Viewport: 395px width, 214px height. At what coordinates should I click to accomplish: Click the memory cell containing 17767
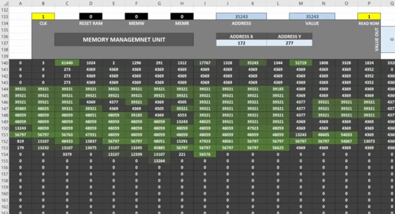[205, 63]
